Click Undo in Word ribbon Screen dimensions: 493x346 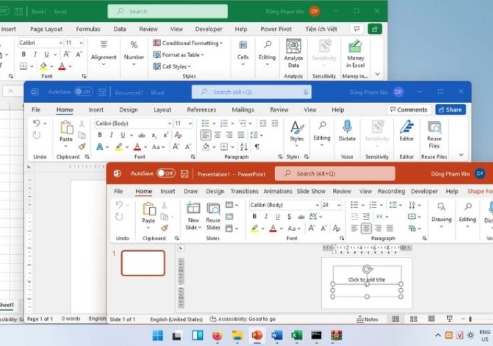coord(37,123)
